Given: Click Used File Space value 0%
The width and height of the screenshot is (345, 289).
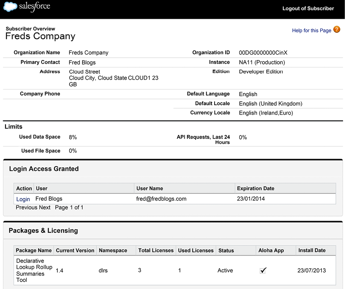Looking at the screenshot, I should pos(73,151).
